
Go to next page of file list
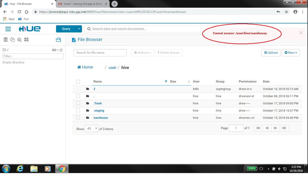(275, 128)
